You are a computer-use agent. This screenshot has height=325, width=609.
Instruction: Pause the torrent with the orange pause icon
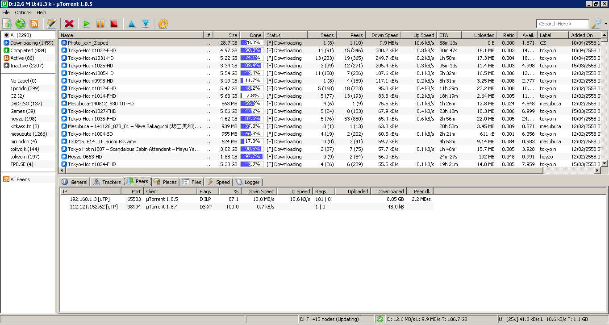click(100, 24)
